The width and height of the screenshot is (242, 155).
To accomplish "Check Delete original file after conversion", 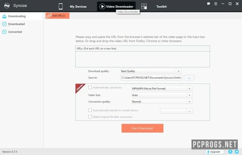I will point(90,117).
